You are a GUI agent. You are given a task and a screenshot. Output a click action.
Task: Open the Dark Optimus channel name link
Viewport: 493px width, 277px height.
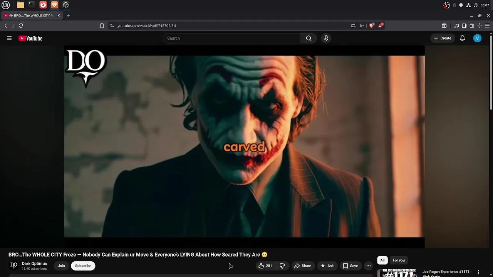click(34, 264)
